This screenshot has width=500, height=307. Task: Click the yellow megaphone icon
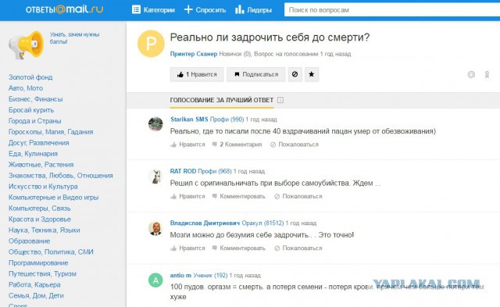click(x=26, y=45)
